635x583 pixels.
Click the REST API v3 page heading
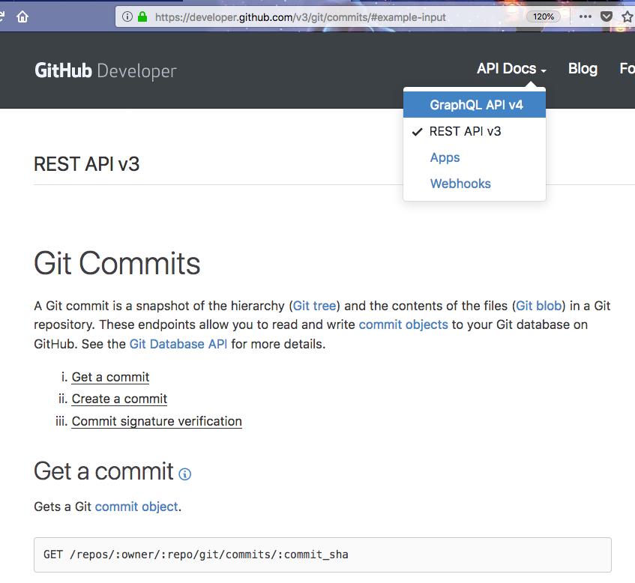(x=87, y=164)
